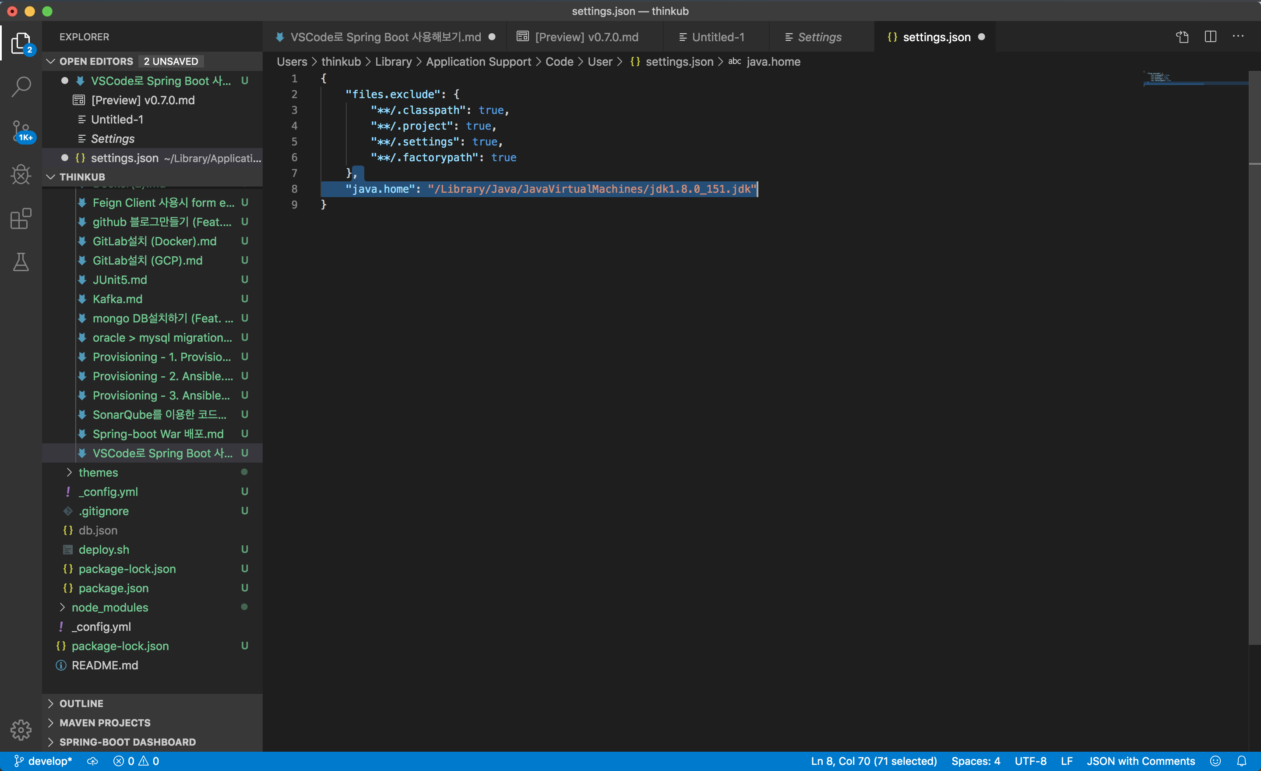
Task: Open Problems panel via errors and warnings indicator
Action: (x=136, y=761)
